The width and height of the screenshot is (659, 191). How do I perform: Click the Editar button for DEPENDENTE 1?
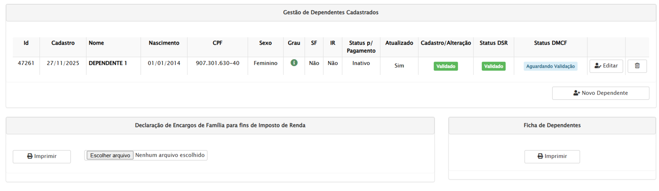606,66
